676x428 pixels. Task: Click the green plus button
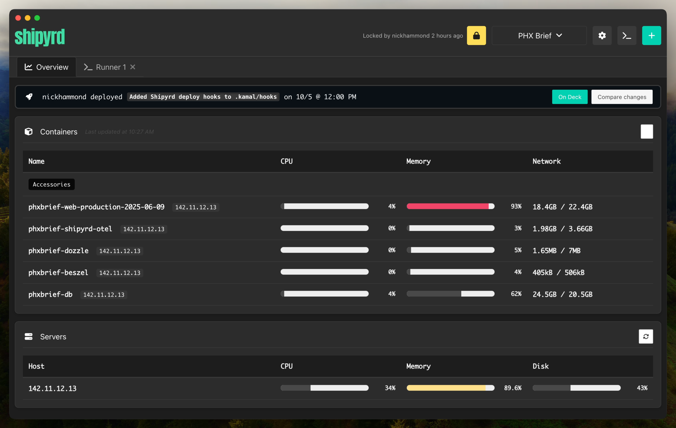pos(651,35)
